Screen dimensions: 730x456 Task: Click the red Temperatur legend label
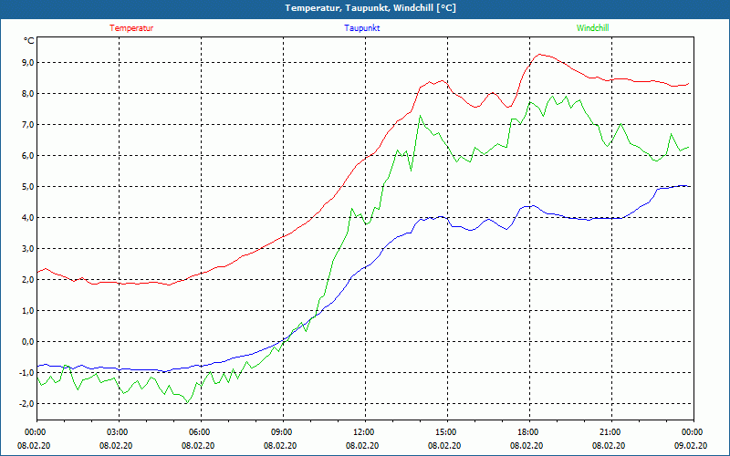[x=131, y=28]
